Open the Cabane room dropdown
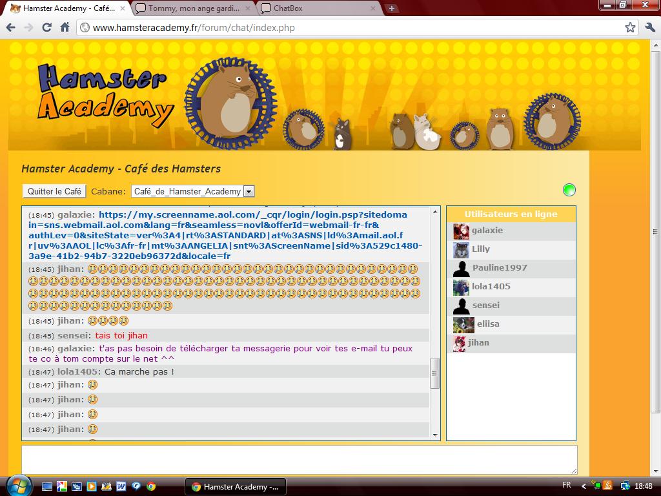The height and width of the screenshot is (496, 661). pyautogui.click(x=249, y=191)
